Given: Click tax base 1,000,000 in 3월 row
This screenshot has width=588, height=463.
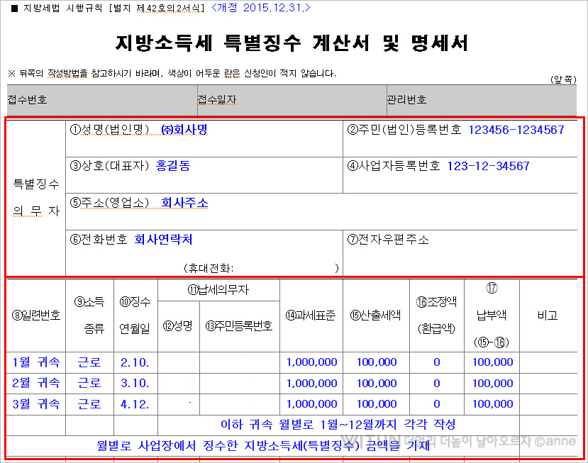Looking at the screenshot, I should (311, 404).
